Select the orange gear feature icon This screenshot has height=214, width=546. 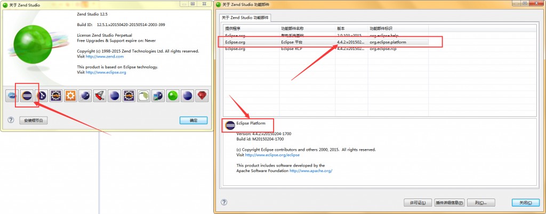[x=70, y=96]
